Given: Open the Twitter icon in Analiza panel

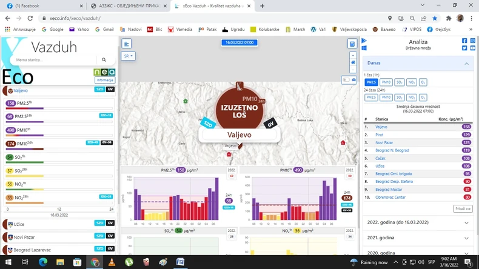Looking at the screenshot, I should (464, 48).
